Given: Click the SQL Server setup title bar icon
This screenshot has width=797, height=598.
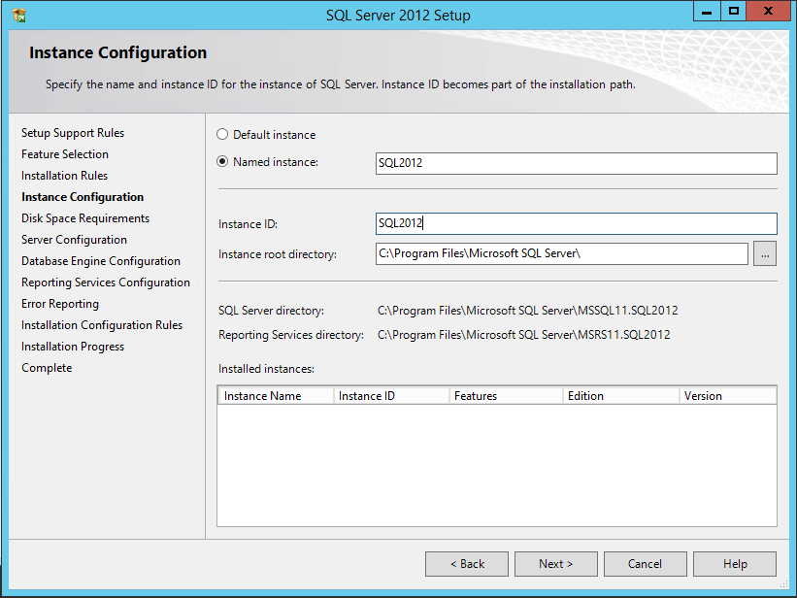Looking at the screenshot, I should 18,16.
